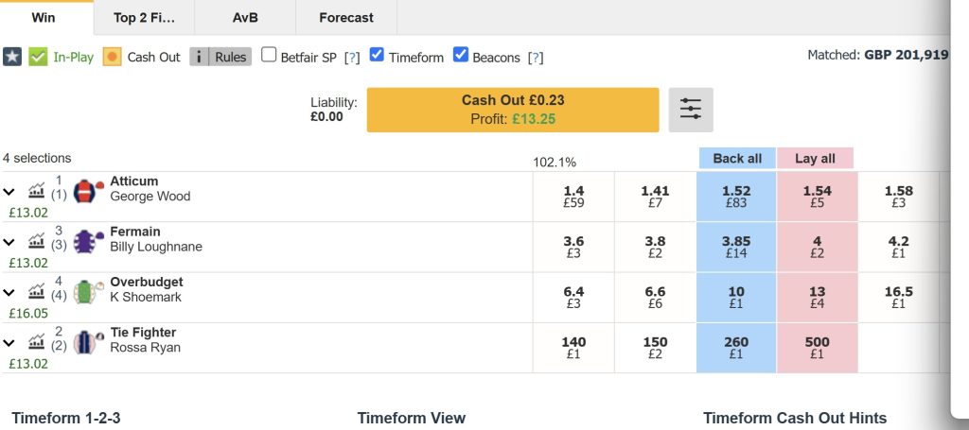This screenshot has width=969, height=430.
Task: Open Atticum's price graph icon
Action: click(37, 191)
